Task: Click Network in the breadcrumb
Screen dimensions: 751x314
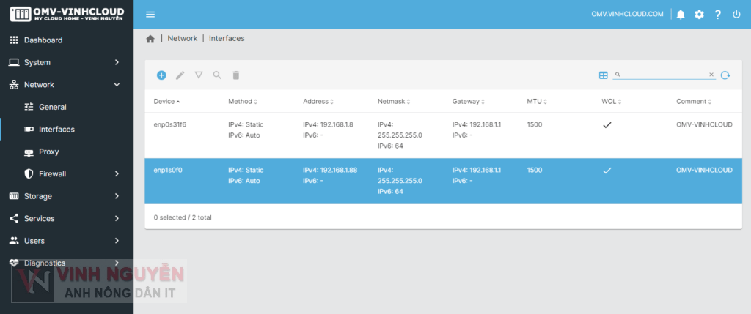Action: click(183, 38)
